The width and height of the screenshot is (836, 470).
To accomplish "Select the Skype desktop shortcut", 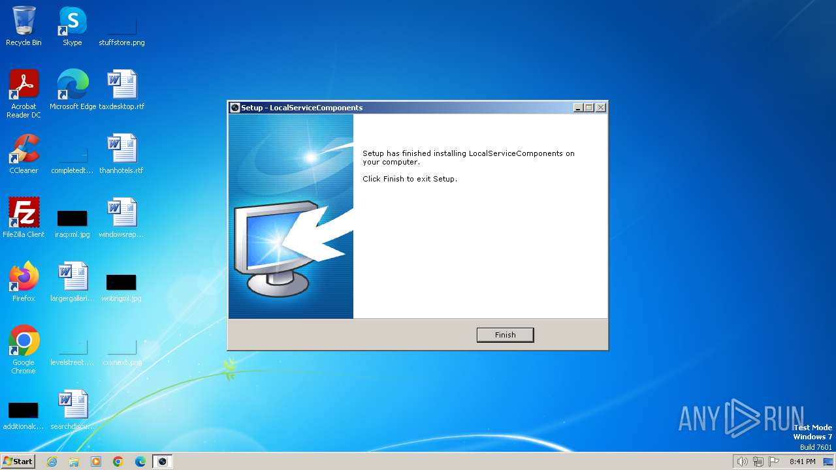I will tap(72, 26).
